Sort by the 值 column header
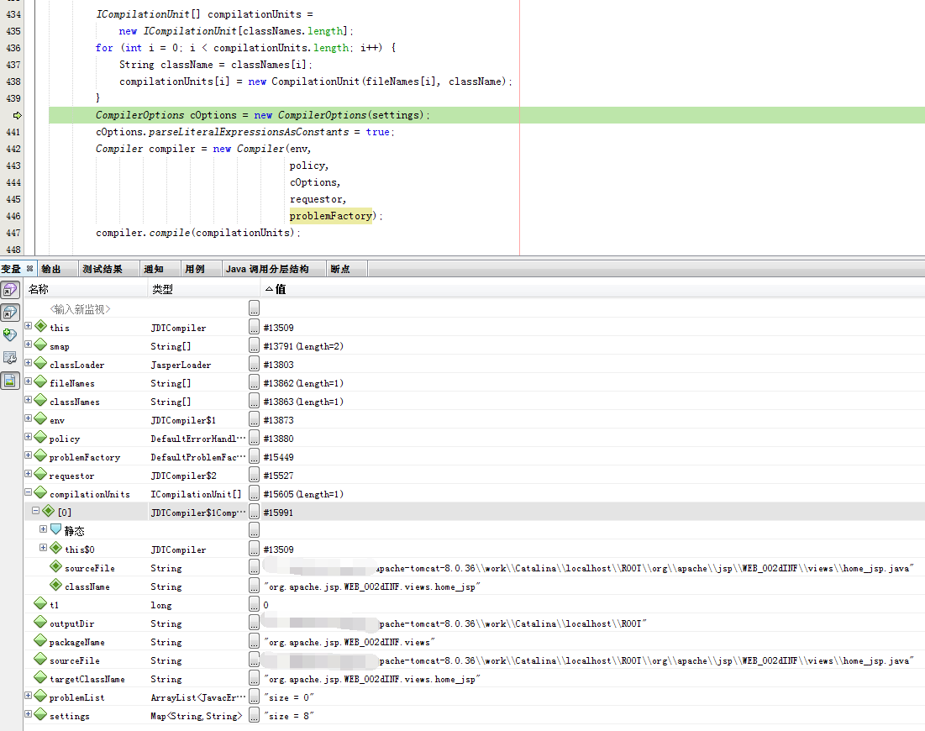This screenshot has width=925, height=731. (x=593, y=289)
